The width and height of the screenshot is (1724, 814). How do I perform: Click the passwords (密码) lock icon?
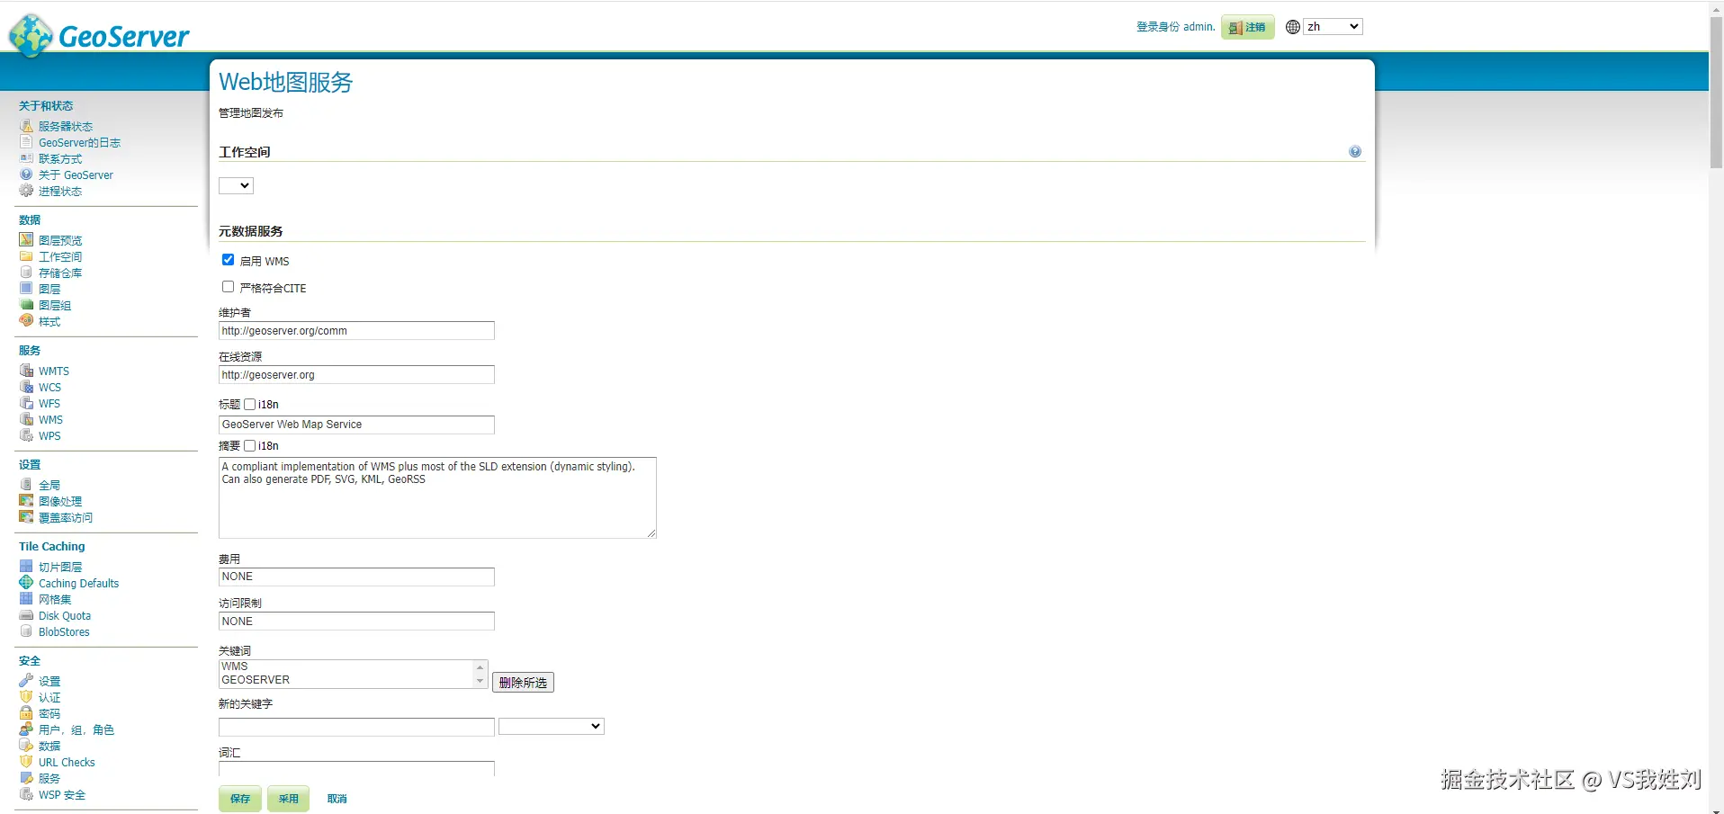[26, 713]
